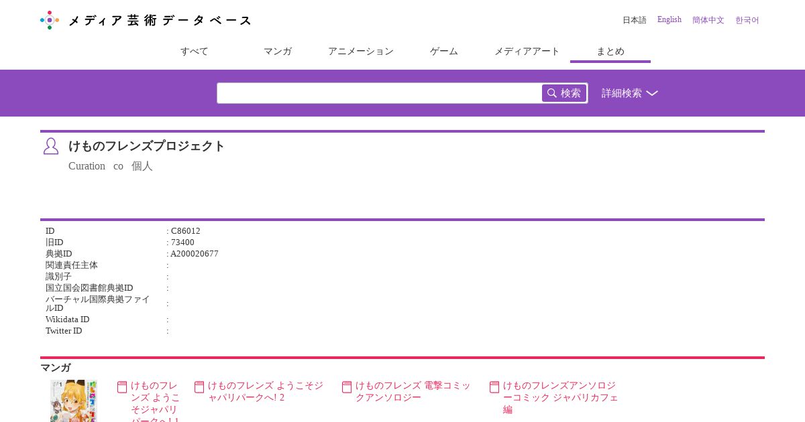Open link けものフレンズ 電撃コミックアンソロジー
The width and height of the screenshot is (805, 422).
pos(413,391)
